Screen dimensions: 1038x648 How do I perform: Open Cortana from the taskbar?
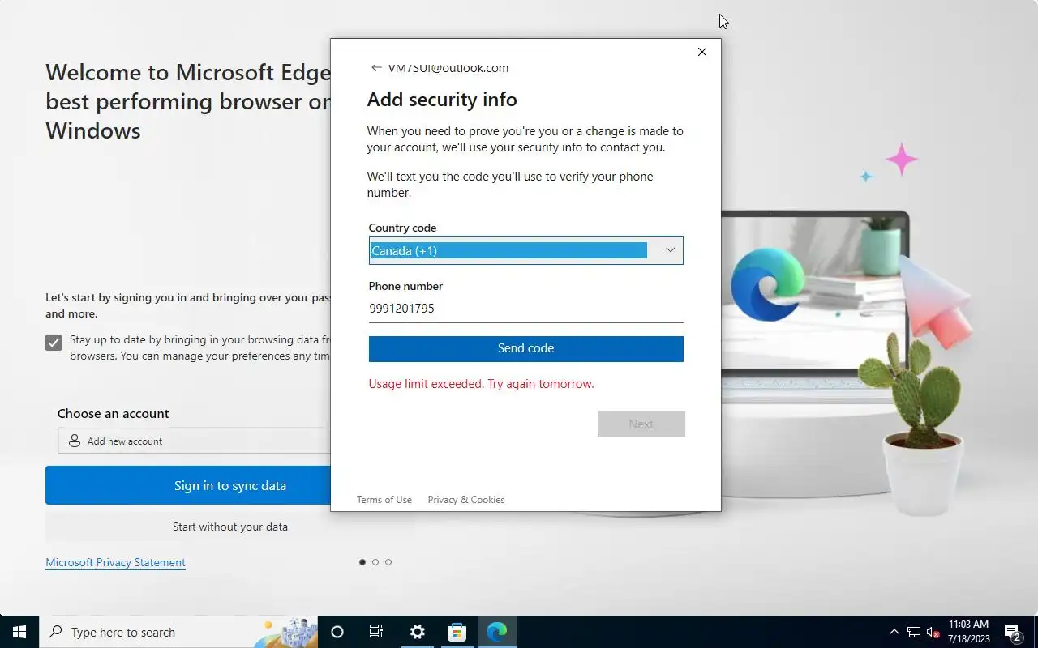click(x=337, y=632)
